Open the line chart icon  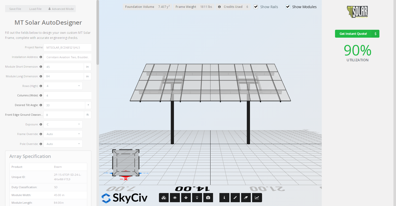pos(257,198)
